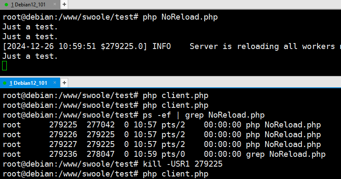This screenshot has width=341, height=179.
Task: Add a new tab in the upper pane
Action: [64, 4]
